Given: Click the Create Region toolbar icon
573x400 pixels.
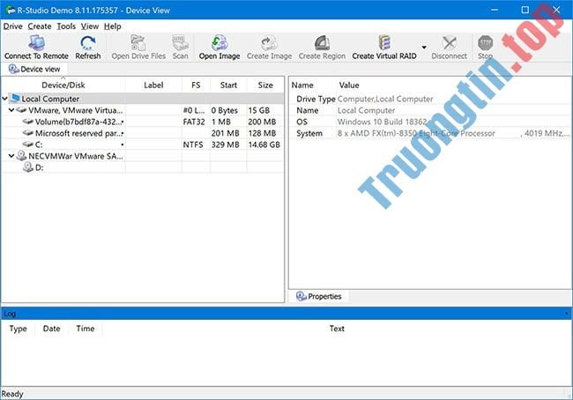Looking at the screenshot, I should pyautogui.click(x=322, y=42).
